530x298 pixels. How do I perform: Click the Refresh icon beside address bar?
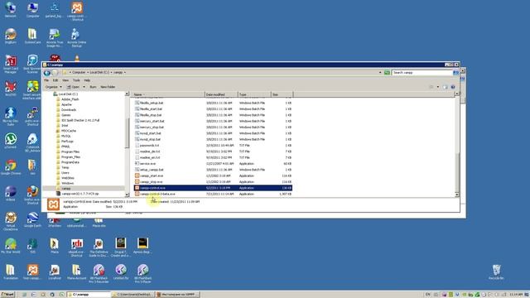pyautogui.click(x=387, y=73)
